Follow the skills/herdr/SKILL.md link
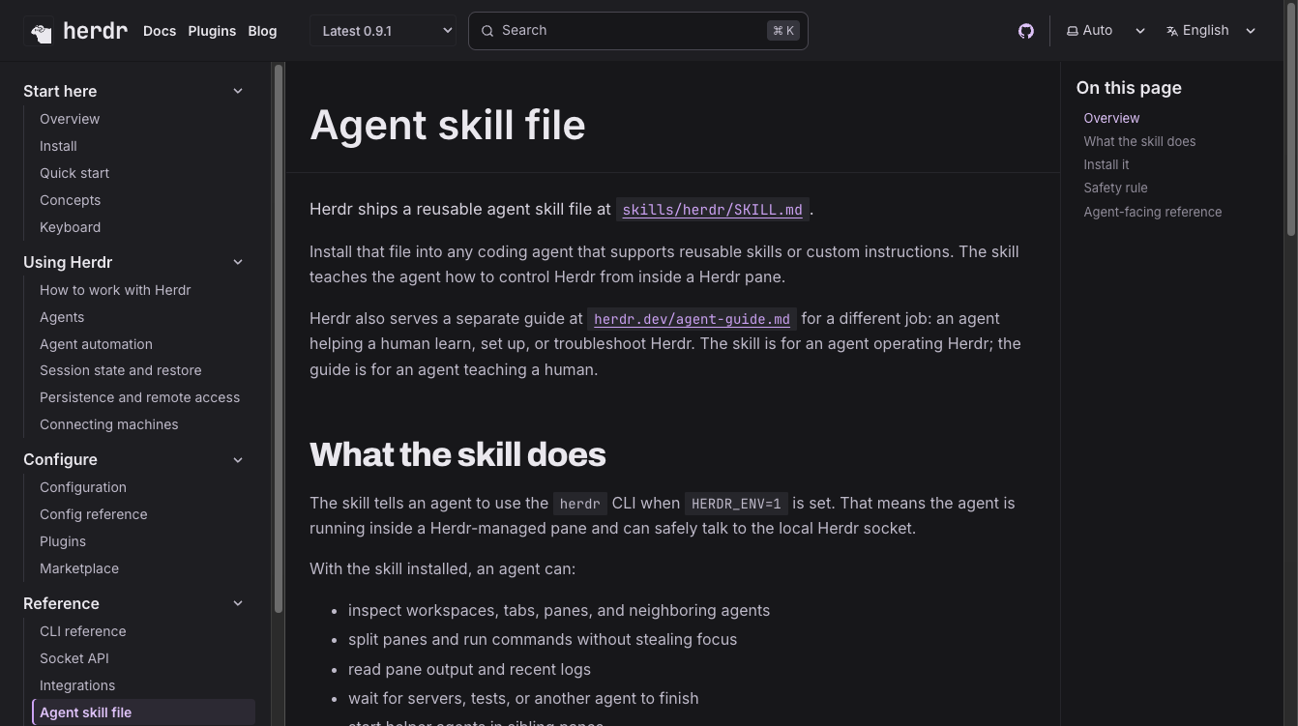The height and width of the screenshot is (726, 1298). (x=713, y=210)
